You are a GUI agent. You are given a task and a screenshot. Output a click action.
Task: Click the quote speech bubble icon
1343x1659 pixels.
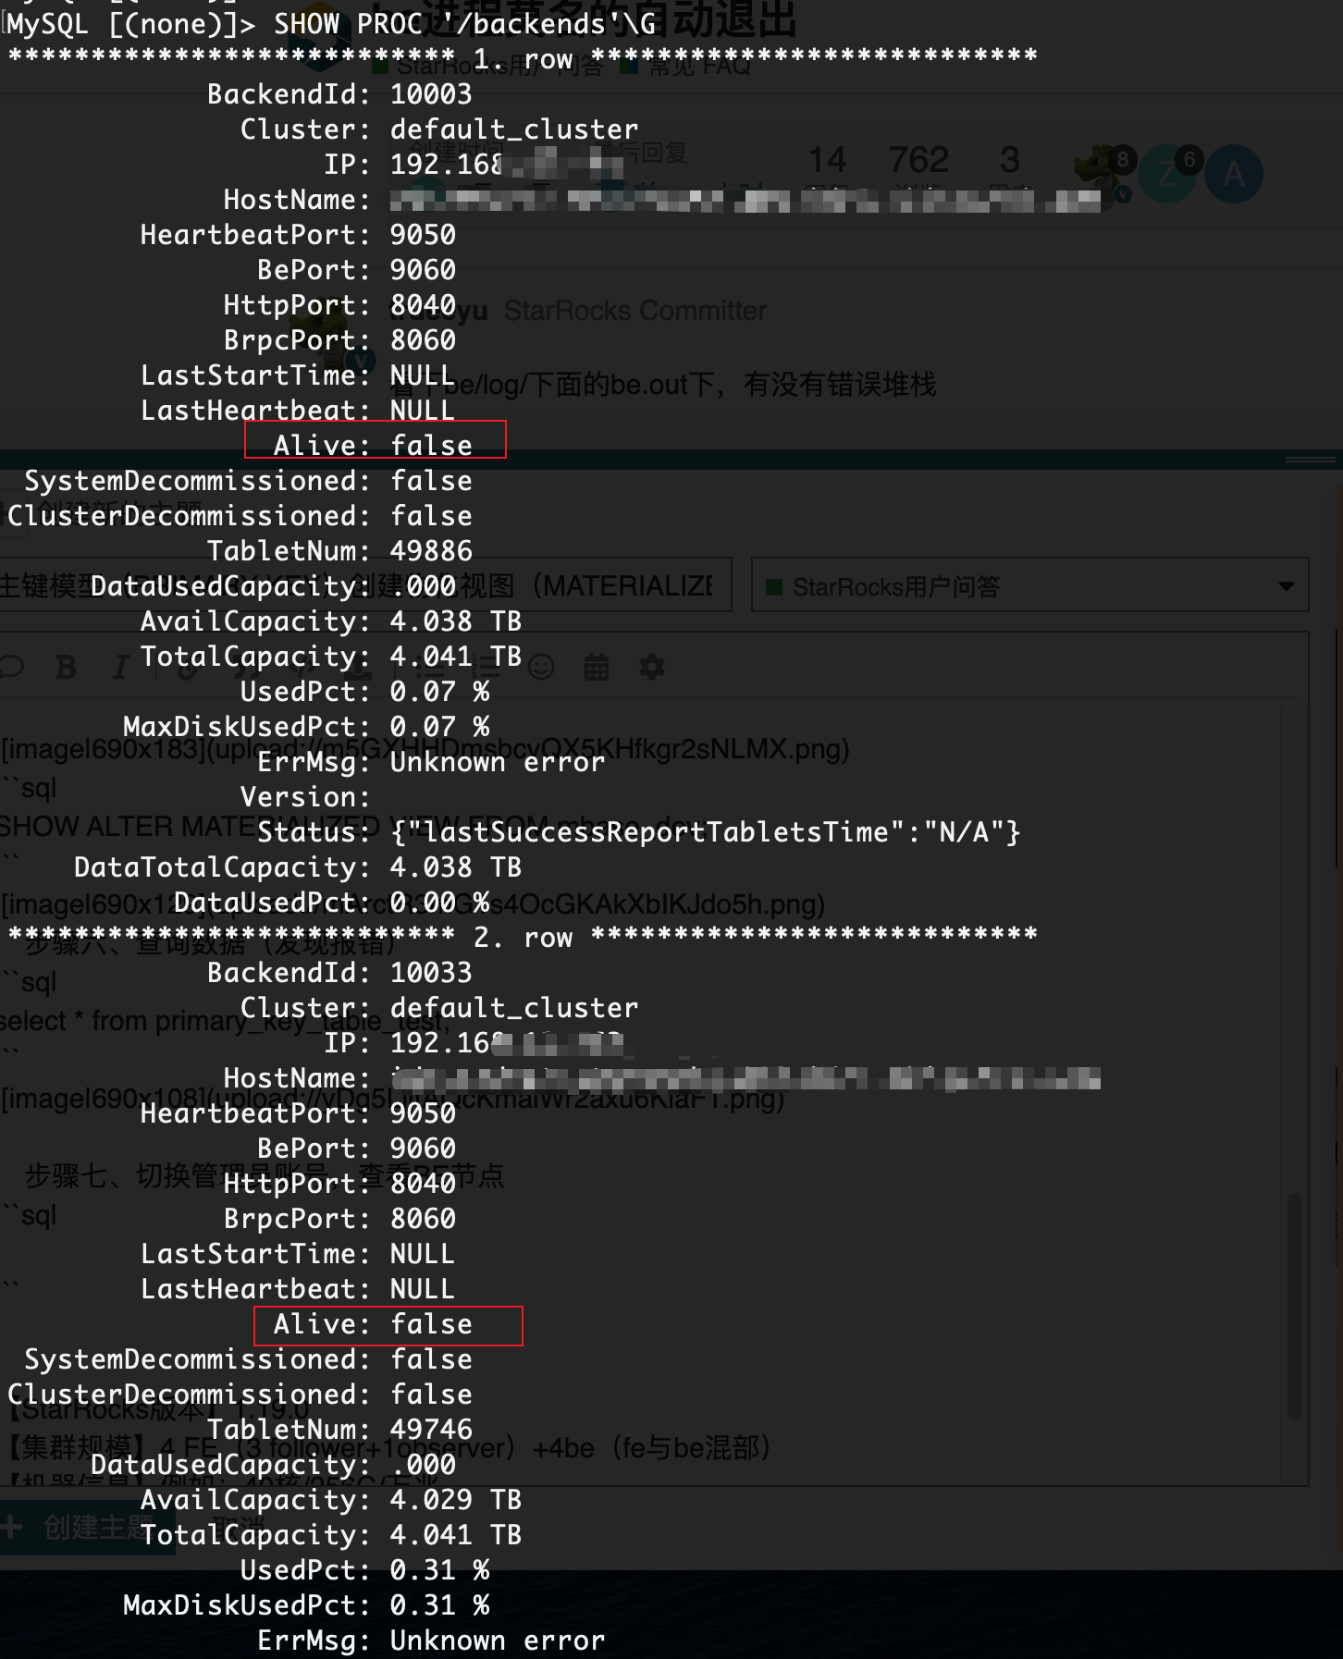coord(13,667)
